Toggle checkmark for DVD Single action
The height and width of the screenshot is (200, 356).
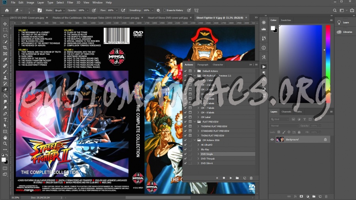[x=186, y=154]
